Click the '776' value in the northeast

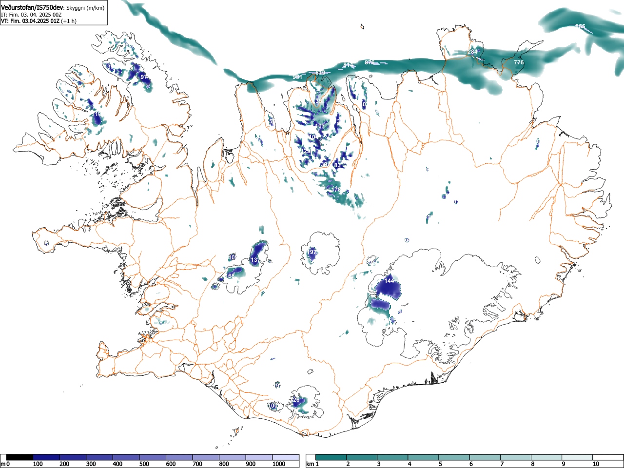pyautogui.click(x=519, y=62)
